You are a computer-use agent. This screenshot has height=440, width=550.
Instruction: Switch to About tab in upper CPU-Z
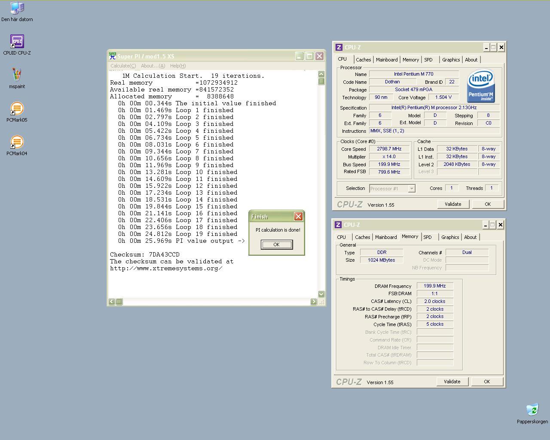(471, 60)
